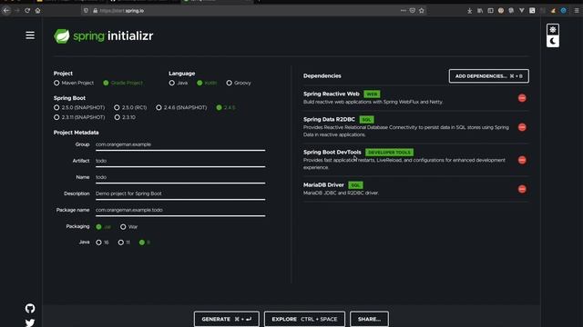Image resolution: width=583 pixels, height=327 pixels.
Task: Open the Twitter link icon
Action: click(30, 322)
